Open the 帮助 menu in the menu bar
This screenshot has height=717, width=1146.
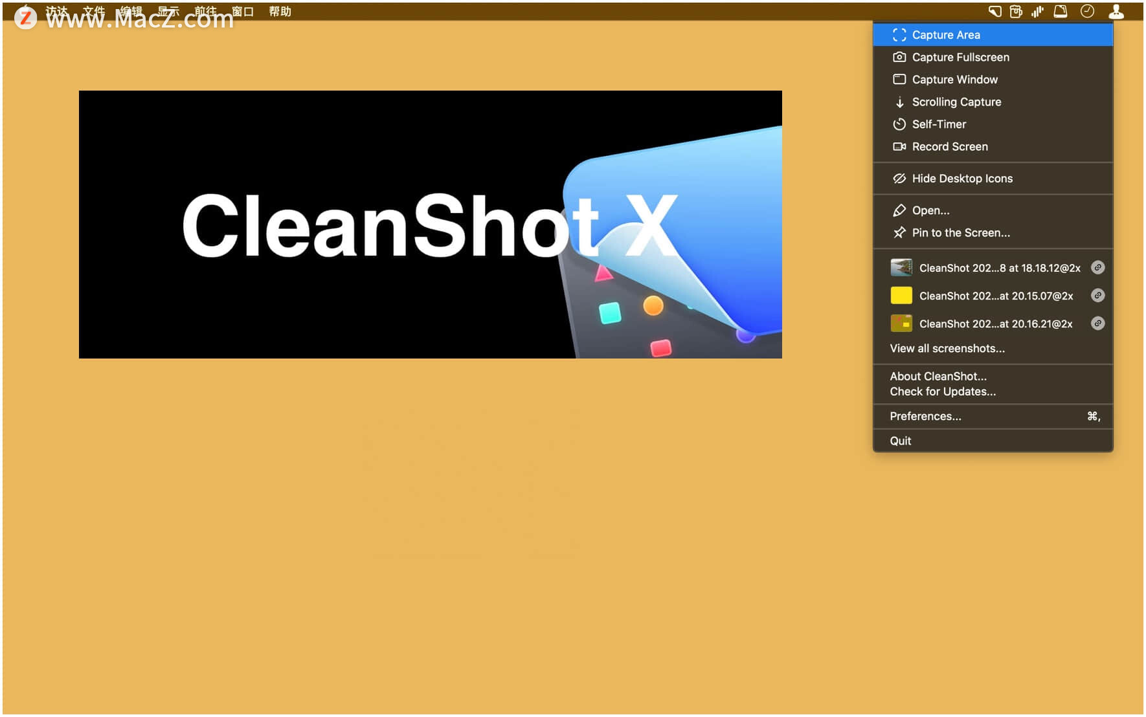(x=280, y=12)
